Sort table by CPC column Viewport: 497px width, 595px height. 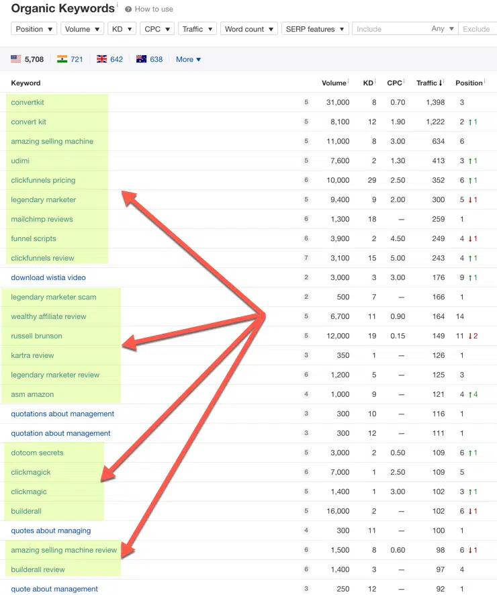(394, 83)
